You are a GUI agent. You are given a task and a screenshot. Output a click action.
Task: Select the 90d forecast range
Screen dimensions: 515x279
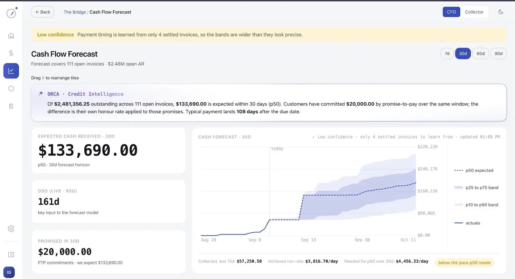[499, 54]
